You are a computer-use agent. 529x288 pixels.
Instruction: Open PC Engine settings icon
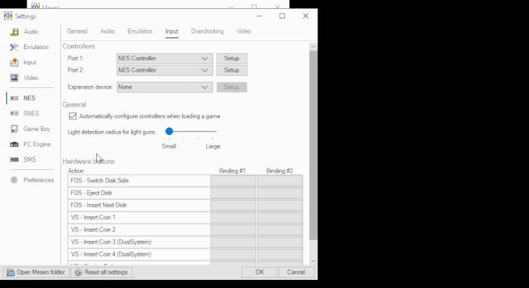coord(14,145)
